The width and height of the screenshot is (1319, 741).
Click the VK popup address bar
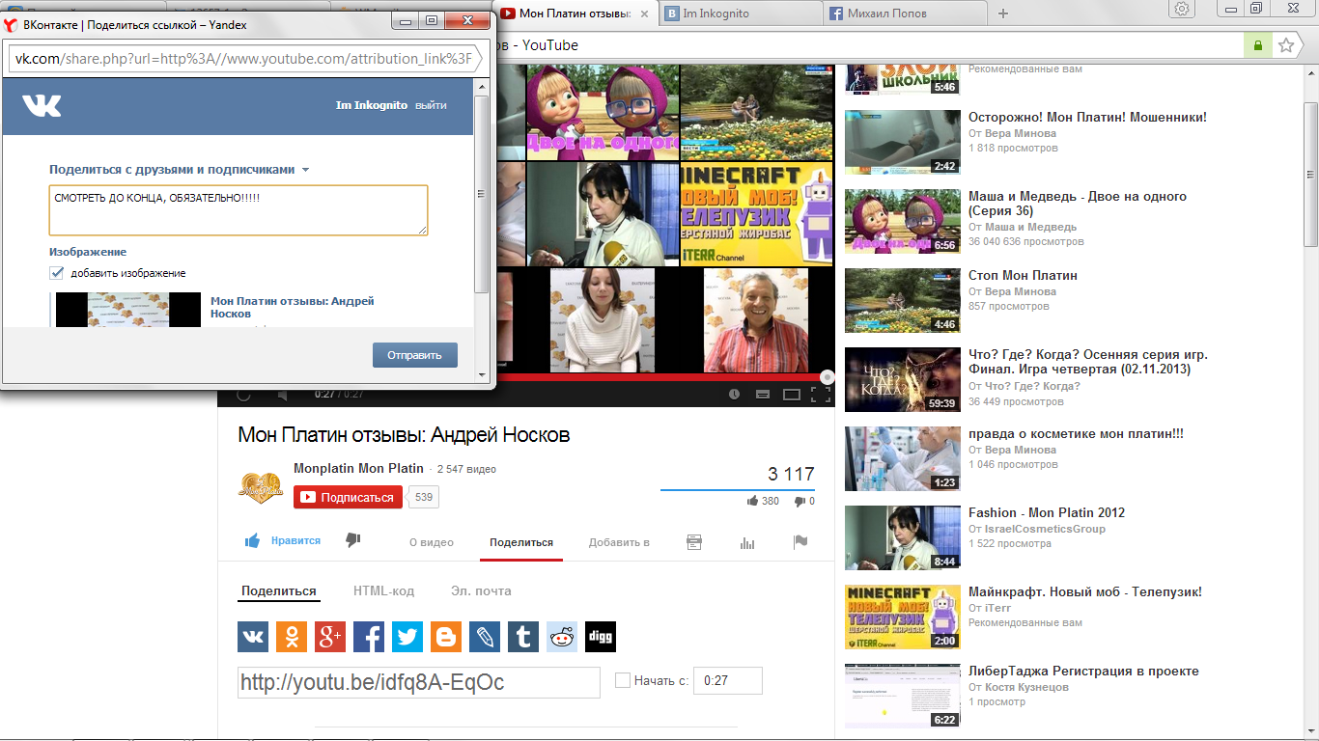coord(245,59)
